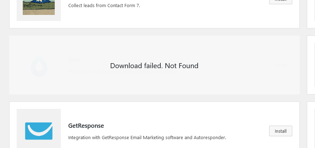Click the partial card right of Drip

point(311,65)
